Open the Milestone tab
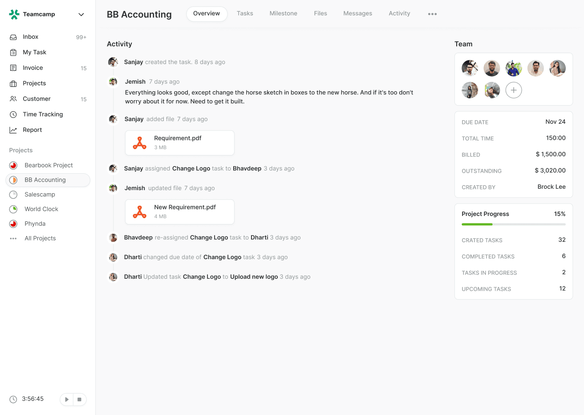Screen dimensions: 584x415 [283, 13]
